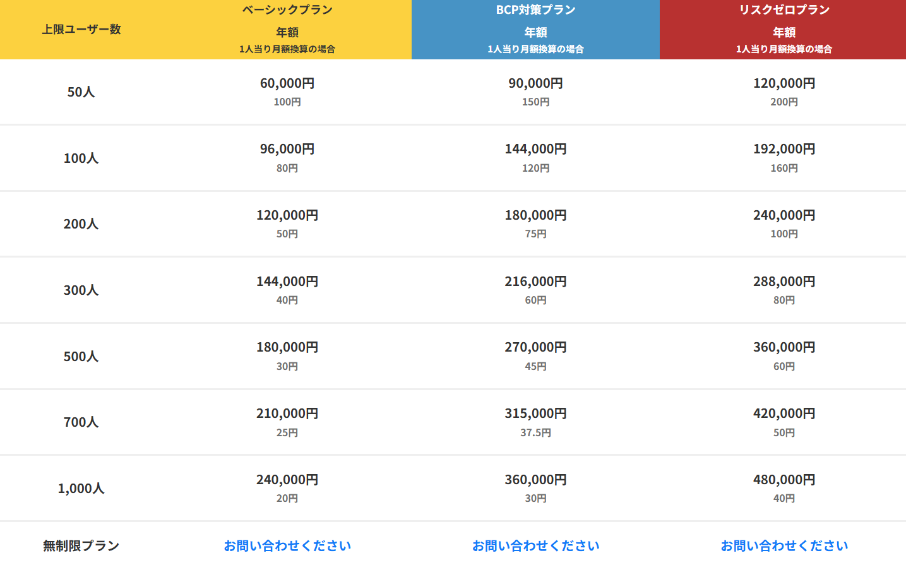Select the 200人 user tier label

(81, 224)
